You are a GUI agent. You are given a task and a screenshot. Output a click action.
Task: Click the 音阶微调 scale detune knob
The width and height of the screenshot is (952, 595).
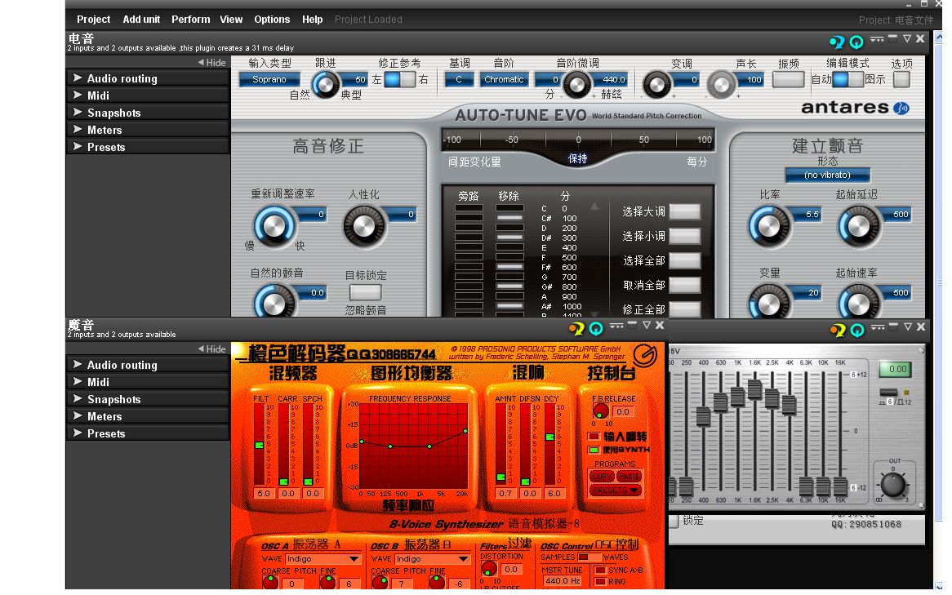tap(576, 84)
